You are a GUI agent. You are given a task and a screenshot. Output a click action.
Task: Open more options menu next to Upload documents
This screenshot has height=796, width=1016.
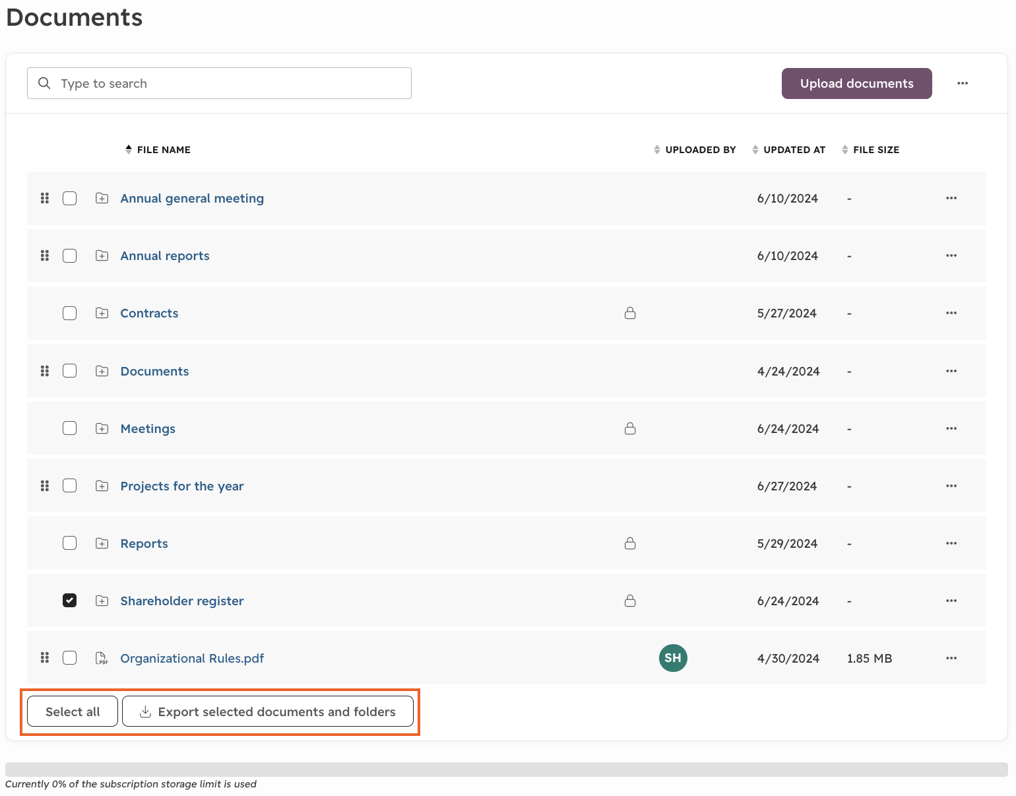point(963,83)
